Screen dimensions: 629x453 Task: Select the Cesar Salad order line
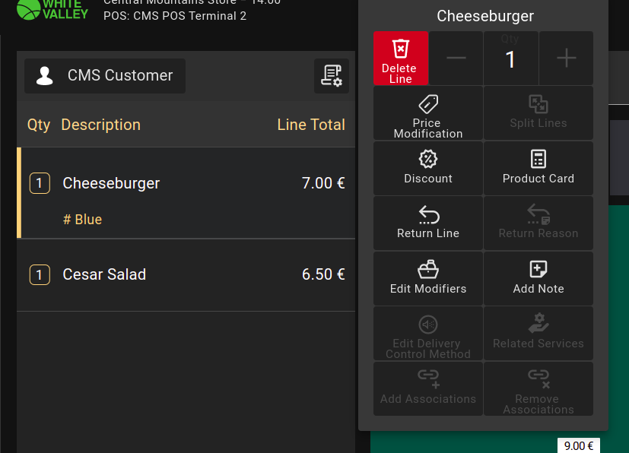coord(186,274)
